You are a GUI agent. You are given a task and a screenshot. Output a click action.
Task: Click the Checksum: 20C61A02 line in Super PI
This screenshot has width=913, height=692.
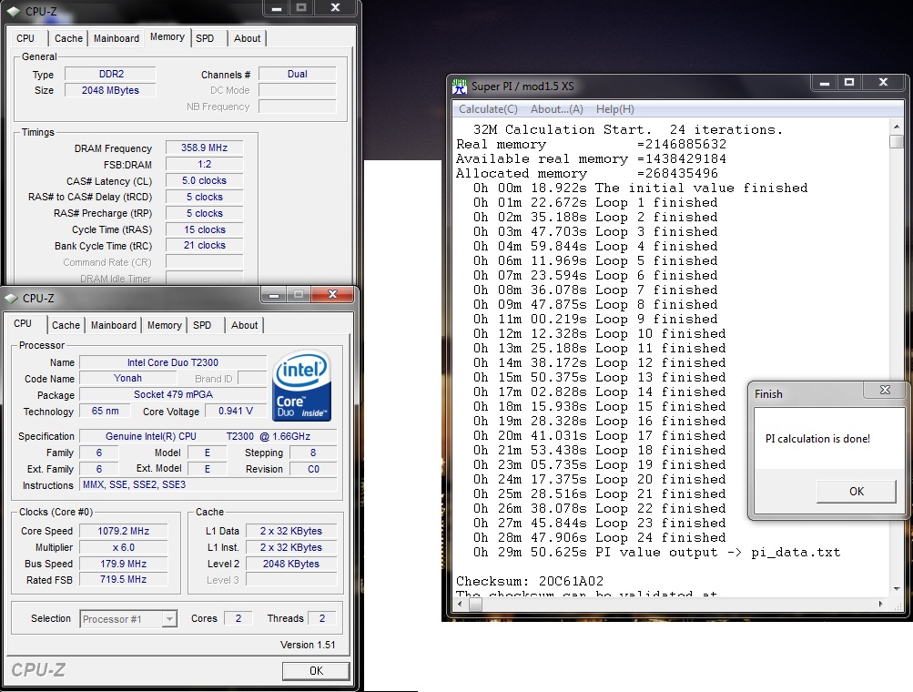coord(529,581)
